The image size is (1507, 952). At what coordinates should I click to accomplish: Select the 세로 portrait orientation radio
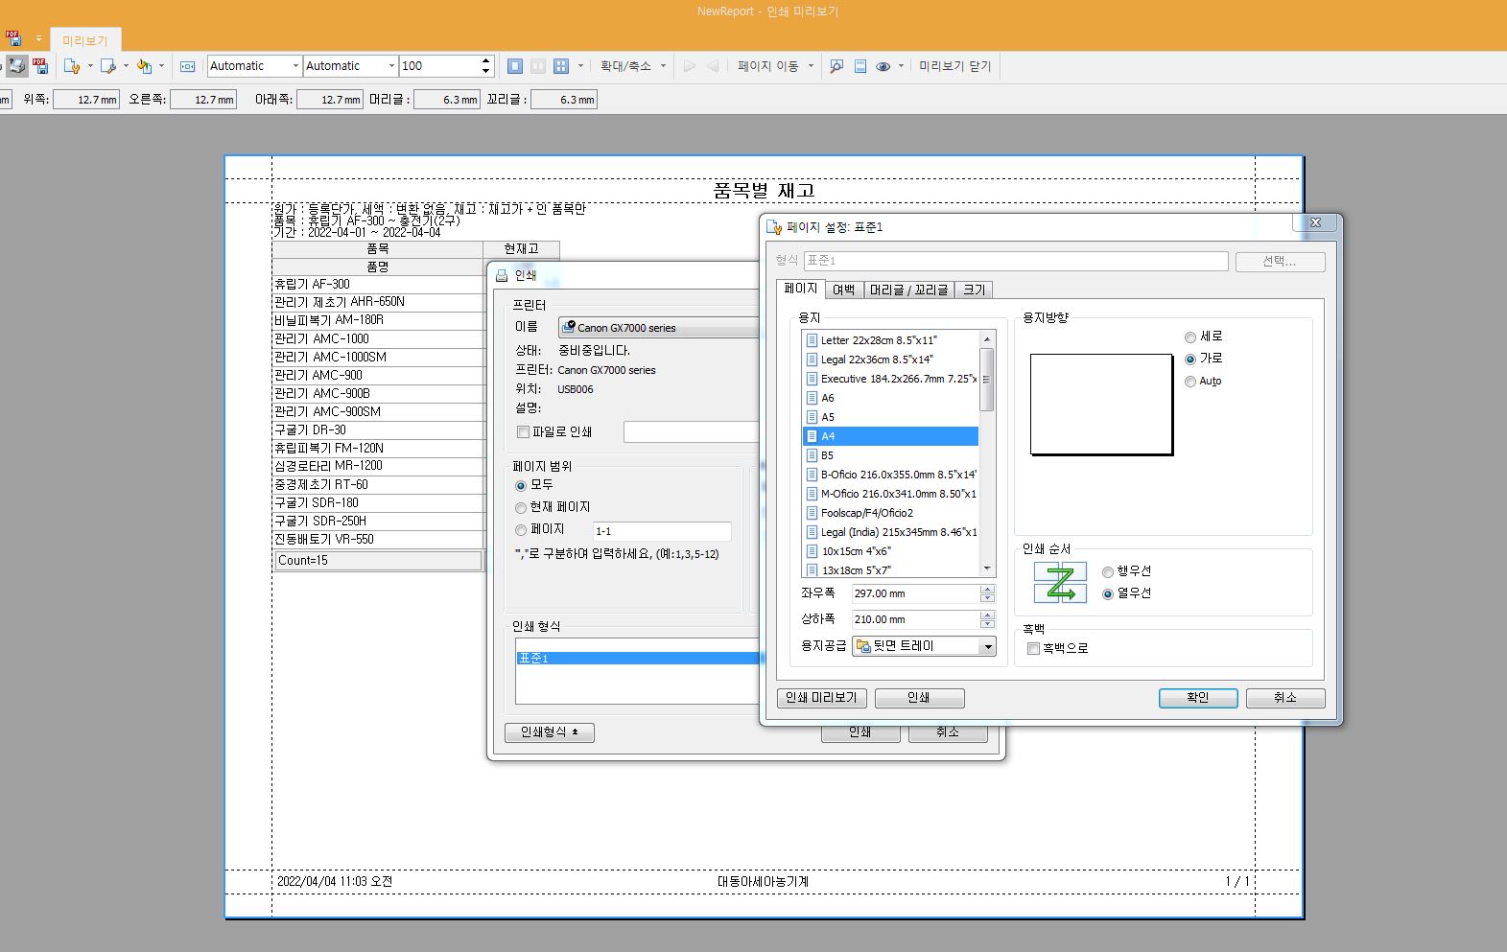coord(1190,337)
